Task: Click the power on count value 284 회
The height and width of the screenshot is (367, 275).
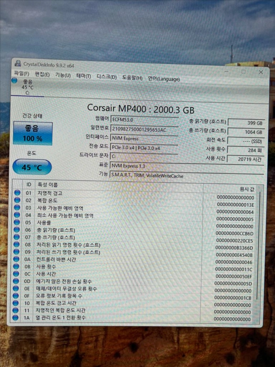Action: [246, 150]
